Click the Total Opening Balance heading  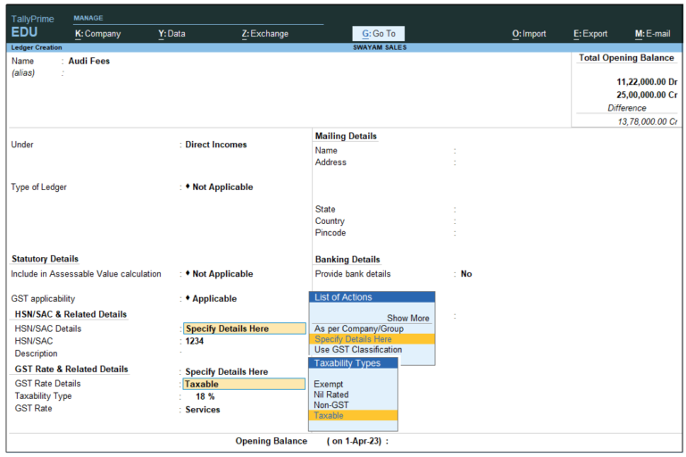point(626,58)
